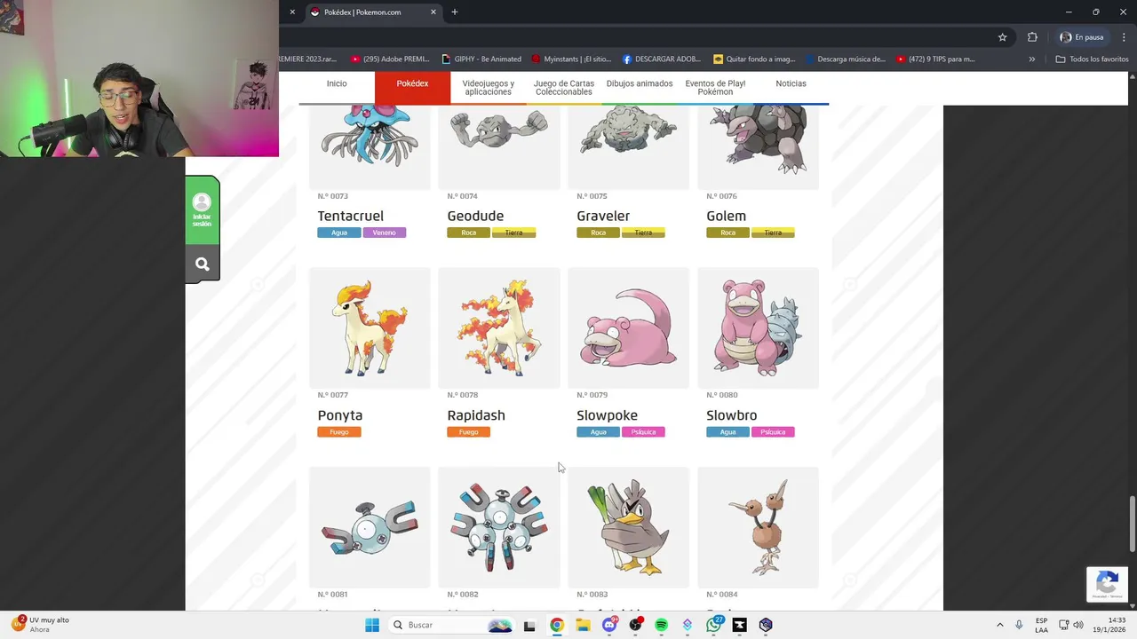Click the Tentacruel name text
Screen dimensions: 1137x639
coord(351,216)
